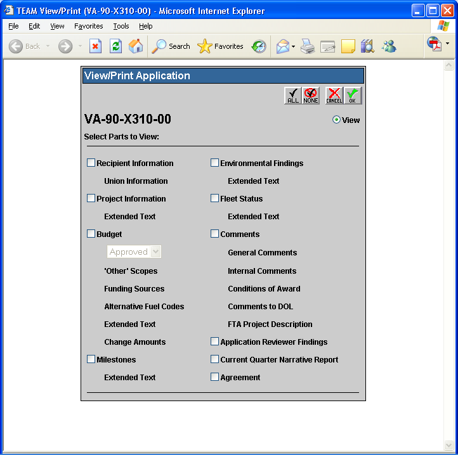Check the Comments checkbox

(x=214, y=233)
